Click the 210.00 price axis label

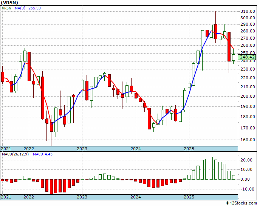coord(248,87)
